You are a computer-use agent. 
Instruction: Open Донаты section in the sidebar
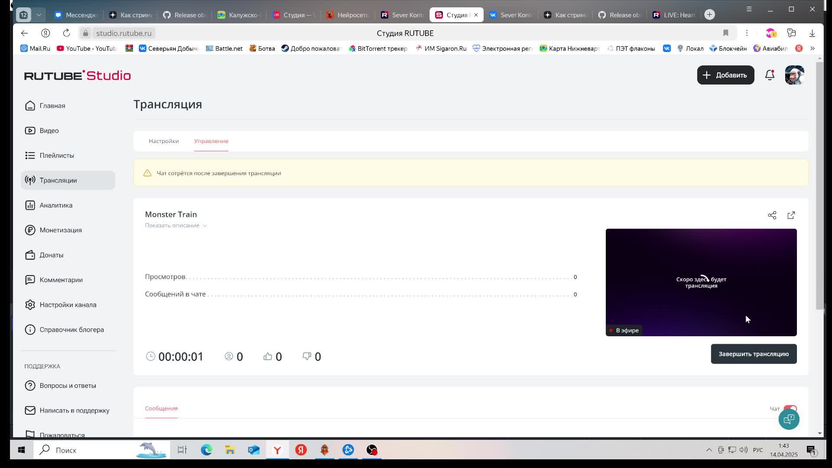tap(51, 255)
